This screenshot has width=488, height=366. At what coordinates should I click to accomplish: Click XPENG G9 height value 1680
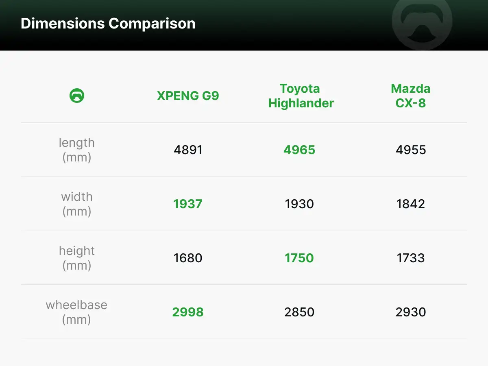188,258
